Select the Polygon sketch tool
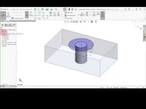Viewport: 146px width, 109px height. pyautogui.click(x=40, y=18)
